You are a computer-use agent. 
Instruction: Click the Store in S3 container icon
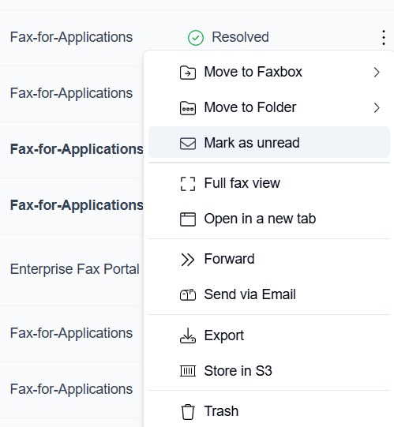188,371
